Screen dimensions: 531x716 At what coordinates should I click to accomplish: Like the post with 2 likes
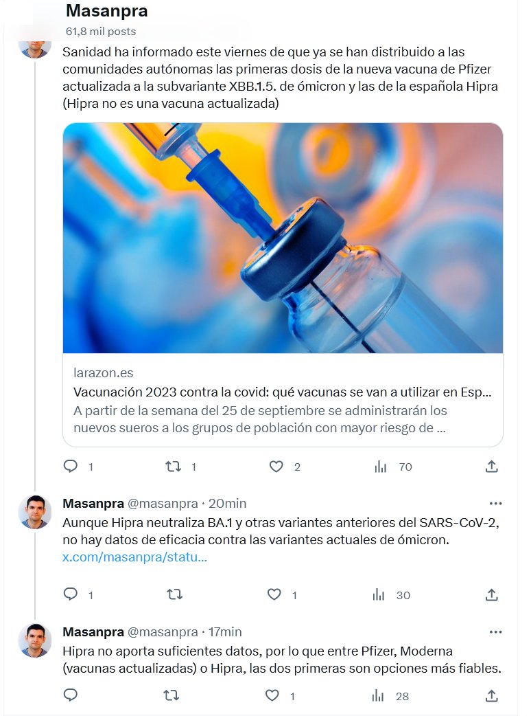276,467
